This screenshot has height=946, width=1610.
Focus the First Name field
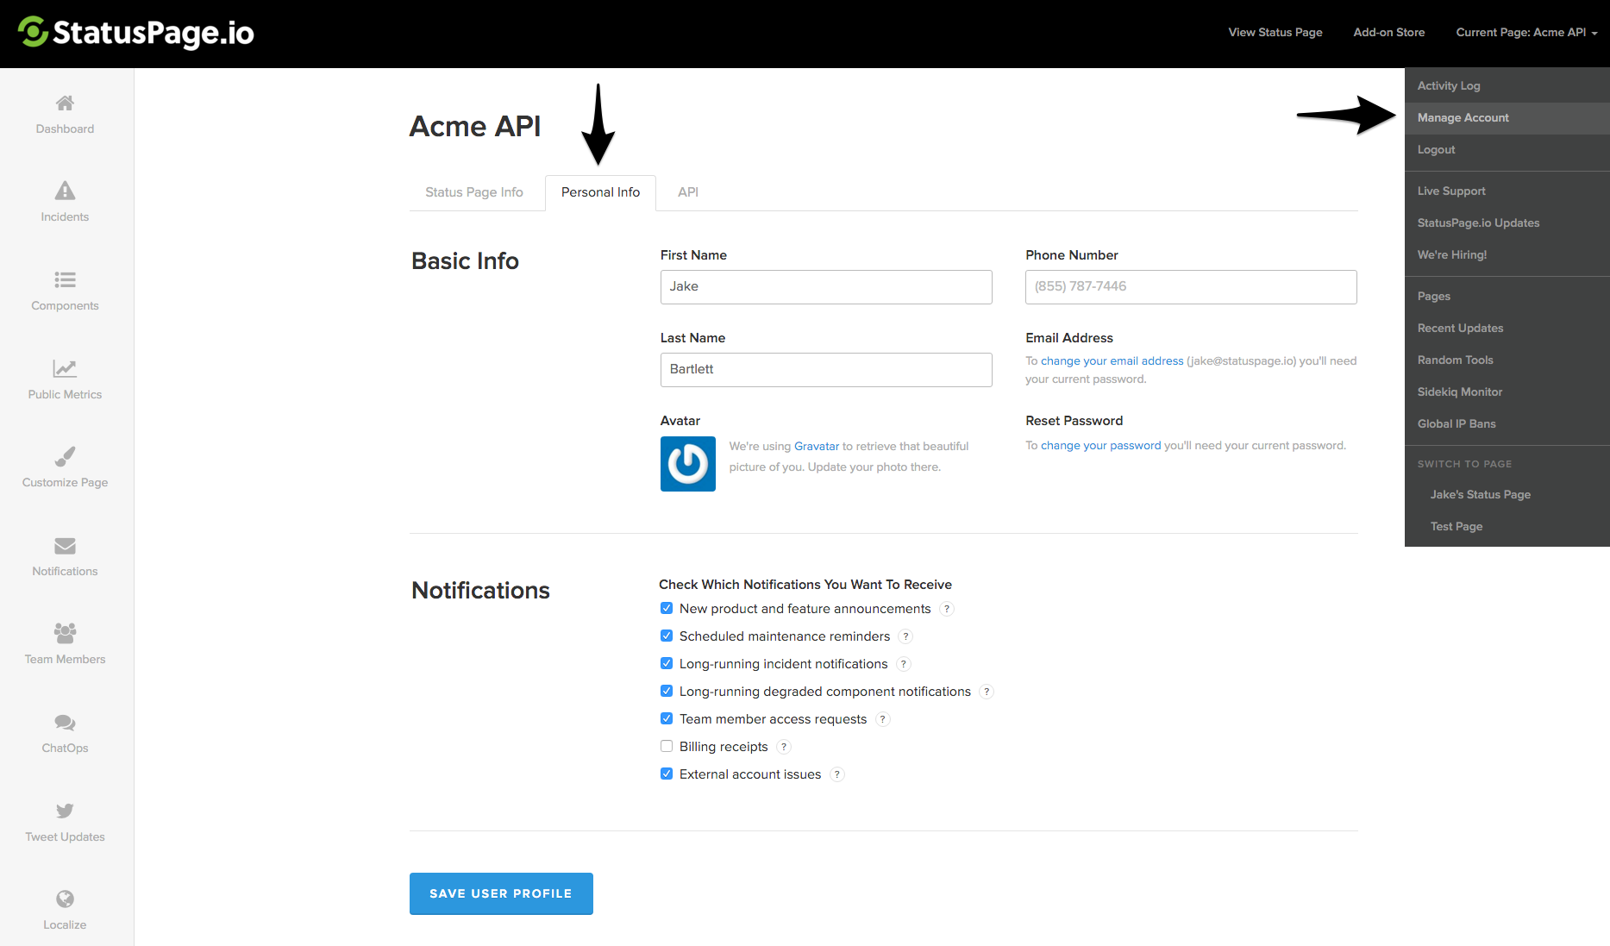click(826, 287)
